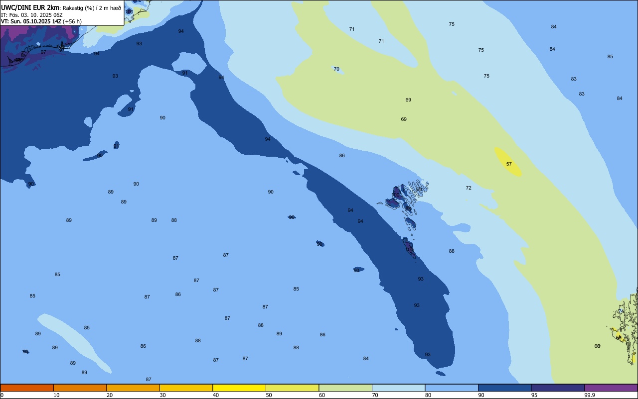Click the 'VT: Sun. 05.10.2025 14Z' line
The image size is (638, 399).
coord(31,21)
